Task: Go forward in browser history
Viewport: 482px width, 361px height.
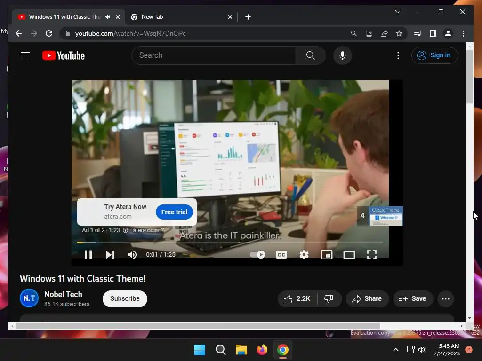Action: coord(34,33)
